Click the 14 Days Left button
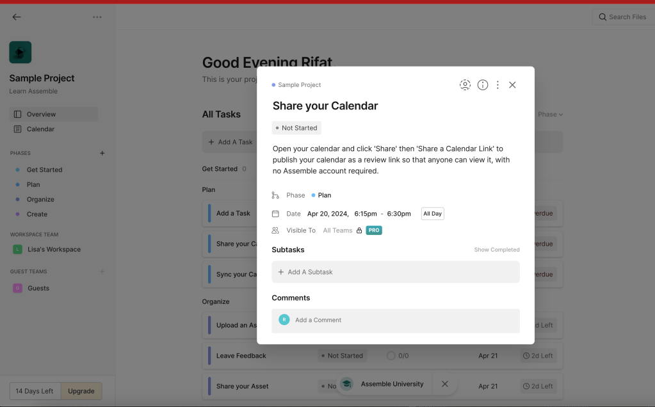Viewport: 655px width, 407px height. point(35,391)
